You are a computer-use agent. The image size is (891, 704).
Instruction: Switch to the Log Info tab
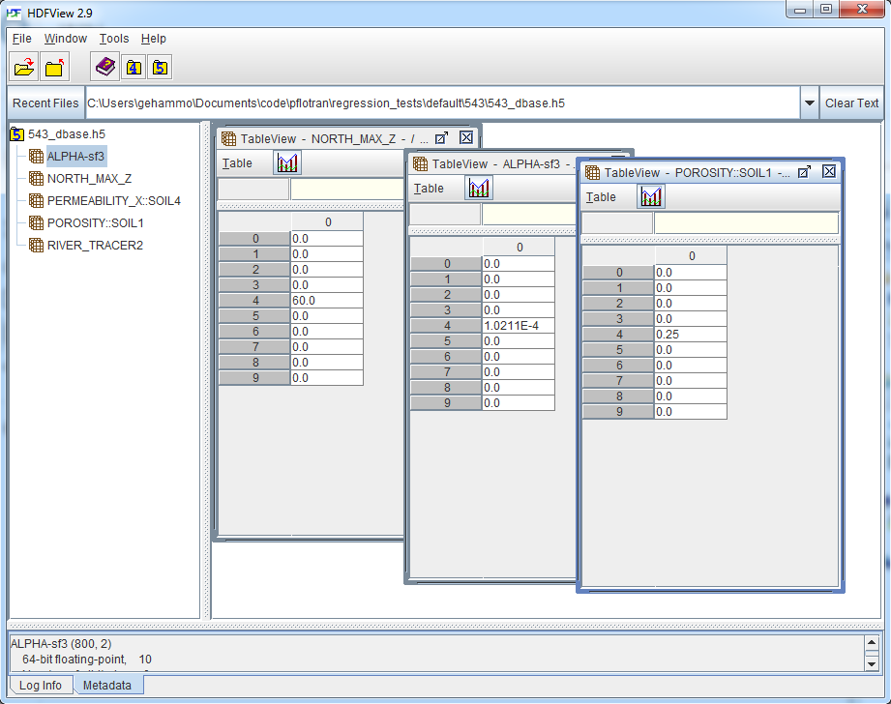[41, 686]
